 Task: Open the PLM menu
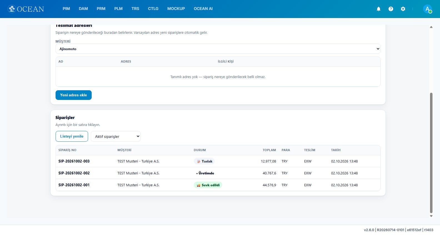[x=118, y=9]
